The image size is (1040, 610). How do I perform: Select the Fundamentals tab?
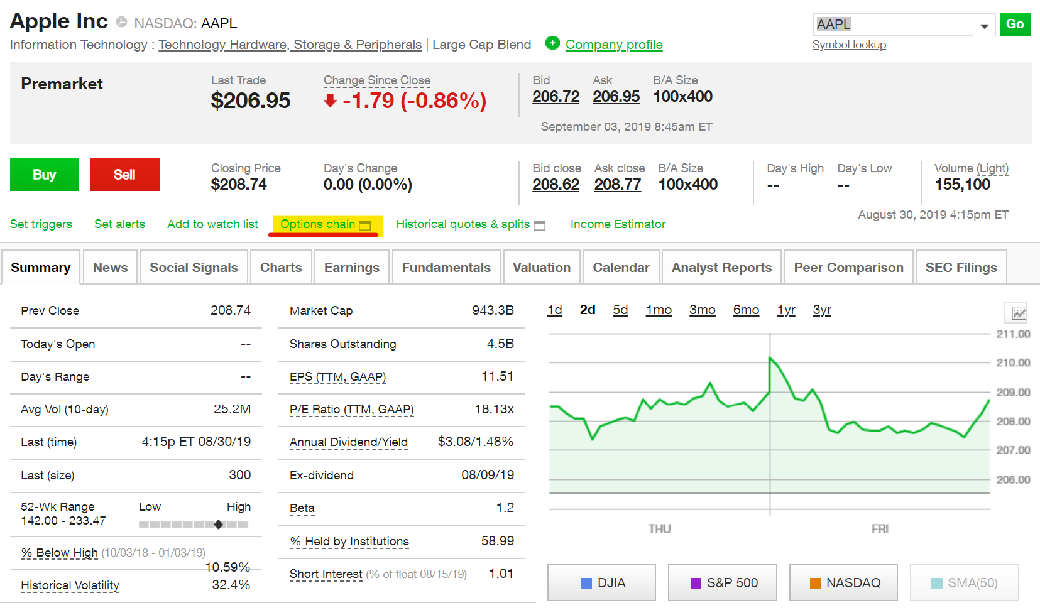click(x=446, y=268)
